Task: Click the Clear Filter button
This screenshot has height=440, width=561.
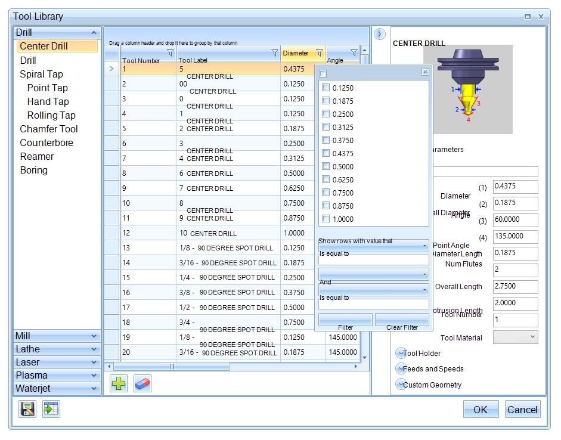Action: coord(402,320)
